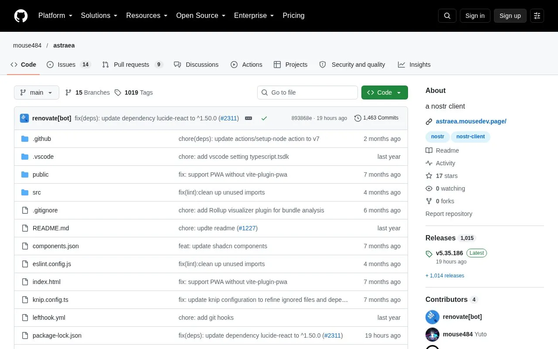View 15 Branches link

click(87, 92)
